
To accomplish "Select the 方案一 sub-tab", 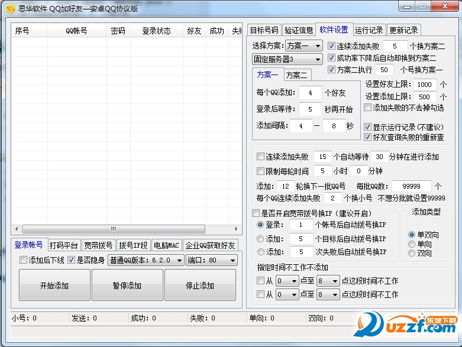I will [267, 74].
